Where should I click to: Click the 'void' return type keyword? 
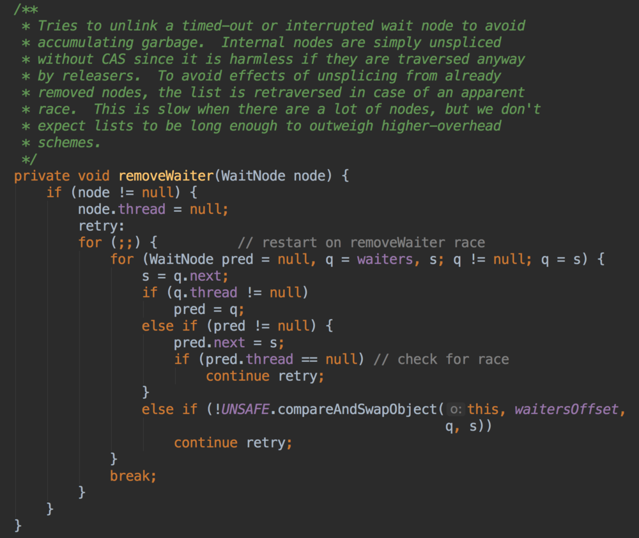tap(94, 176)
